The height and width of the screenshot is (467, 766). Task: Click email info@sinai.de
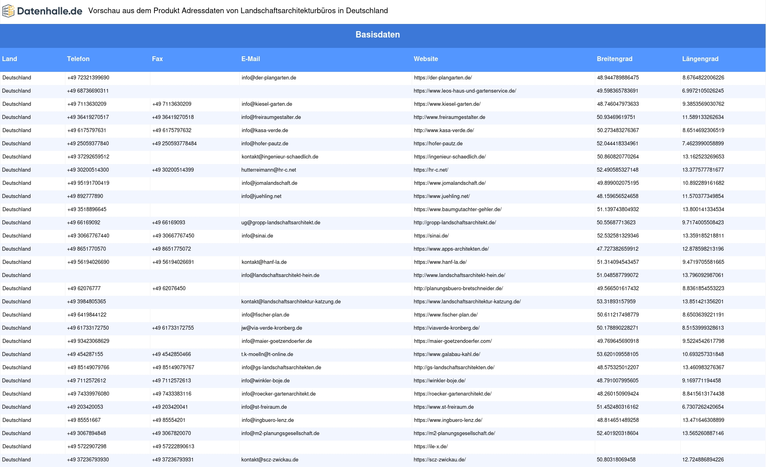257,236
